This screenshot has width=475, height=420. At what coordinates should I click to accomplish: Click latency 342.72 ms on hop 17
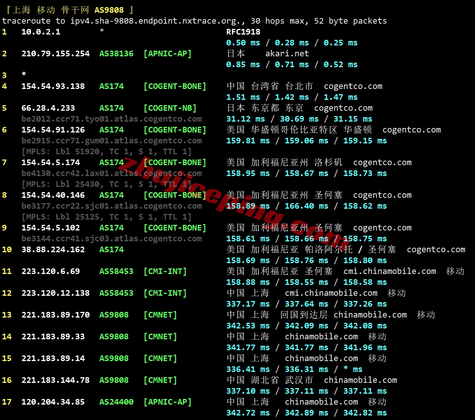click(x=248, y=413)
